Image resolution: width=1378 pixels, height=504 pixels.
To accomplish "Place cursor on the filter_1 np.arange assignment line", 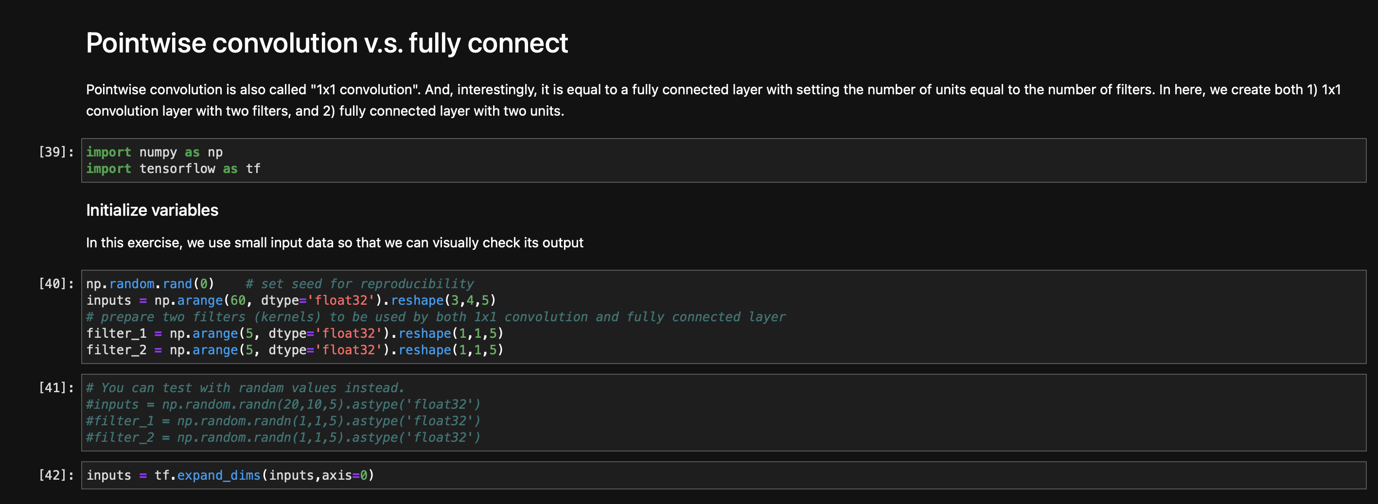I will (x=294, y=333).
